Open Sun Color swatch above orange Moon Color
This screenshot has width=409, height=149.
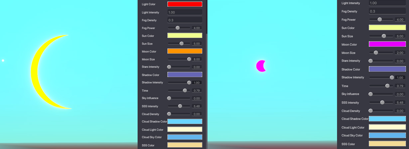[x=185, y=36]
